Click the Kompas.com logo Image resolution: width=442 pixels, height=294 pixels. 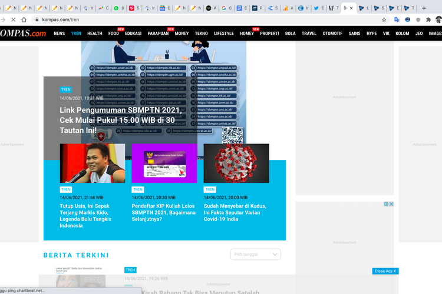coord(22,34)
